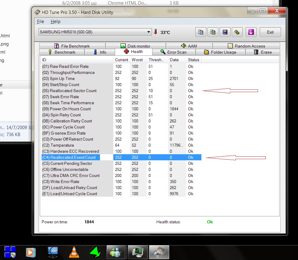Select (07) Seek Error Rate row
The height and width of the screenshot is (260, 298).
click(121, 97)
